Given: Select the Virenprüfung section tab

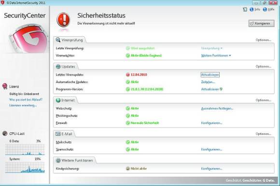Looking at the screenshot, I should (70, 40).
